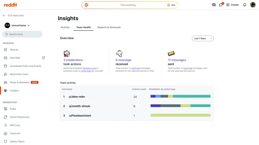Open Insights icon in sidebar

pos(6,91)
